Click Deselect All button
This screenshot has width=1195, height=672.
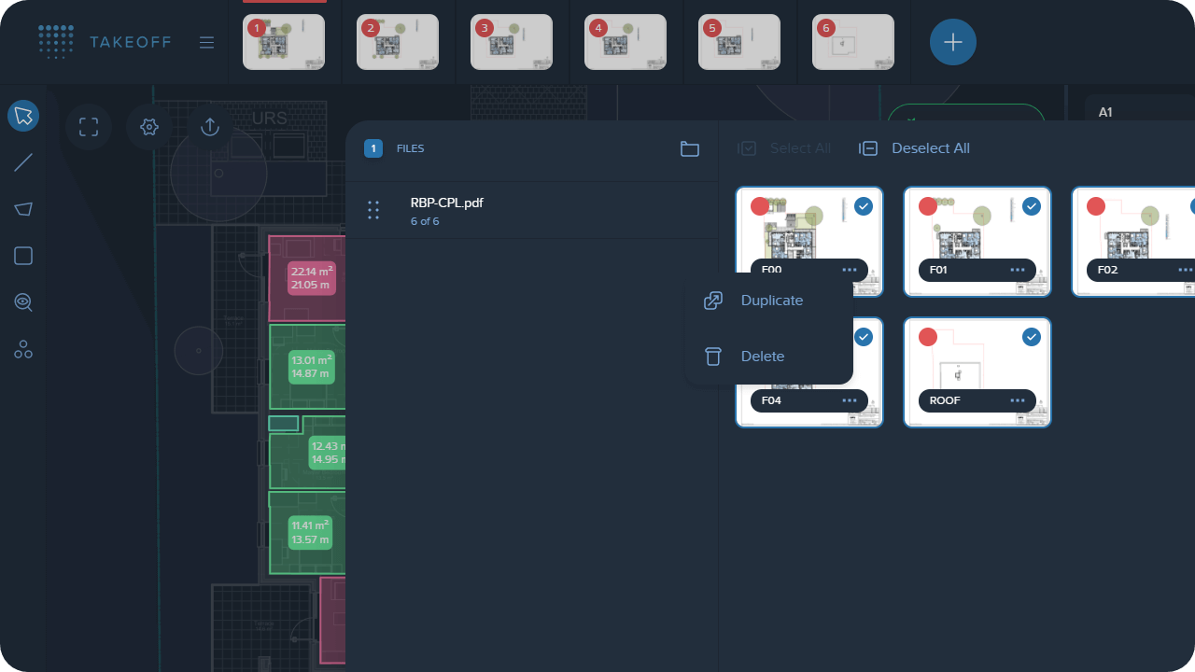coord(915,148)
